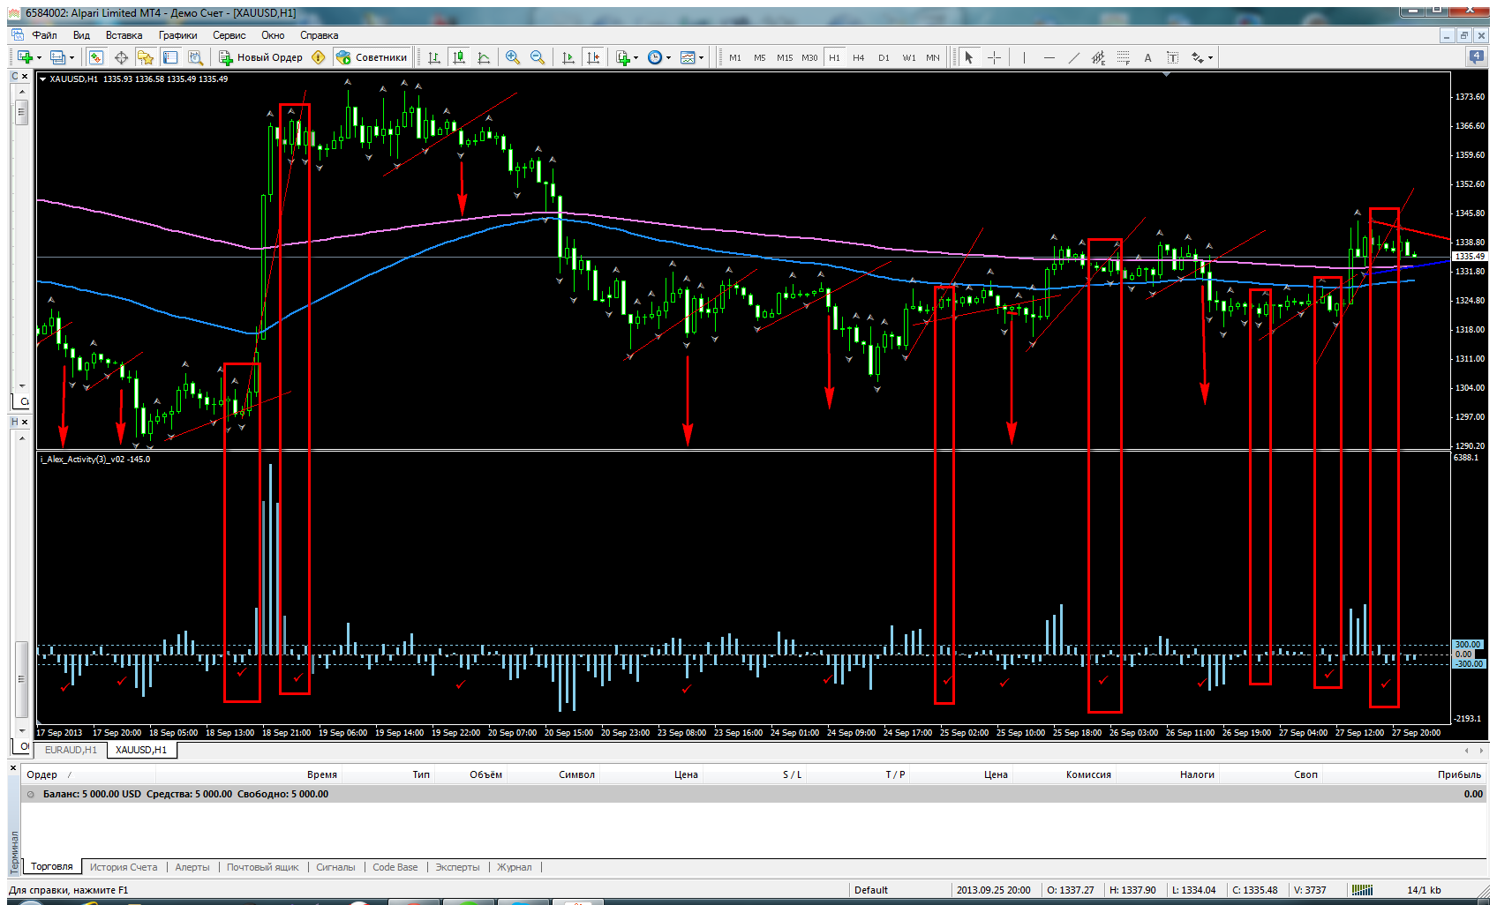
Task: Open the Графики menu
Action: click(177, 35)
